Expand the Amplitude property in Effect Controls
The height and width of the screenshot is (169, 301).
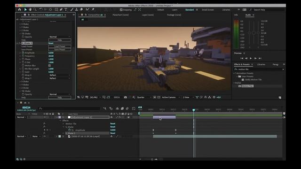(x=20, y=53)
